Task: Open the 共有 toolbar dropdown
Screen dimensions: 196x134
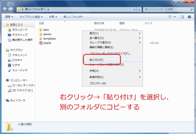Action: [x=53, y=17]
